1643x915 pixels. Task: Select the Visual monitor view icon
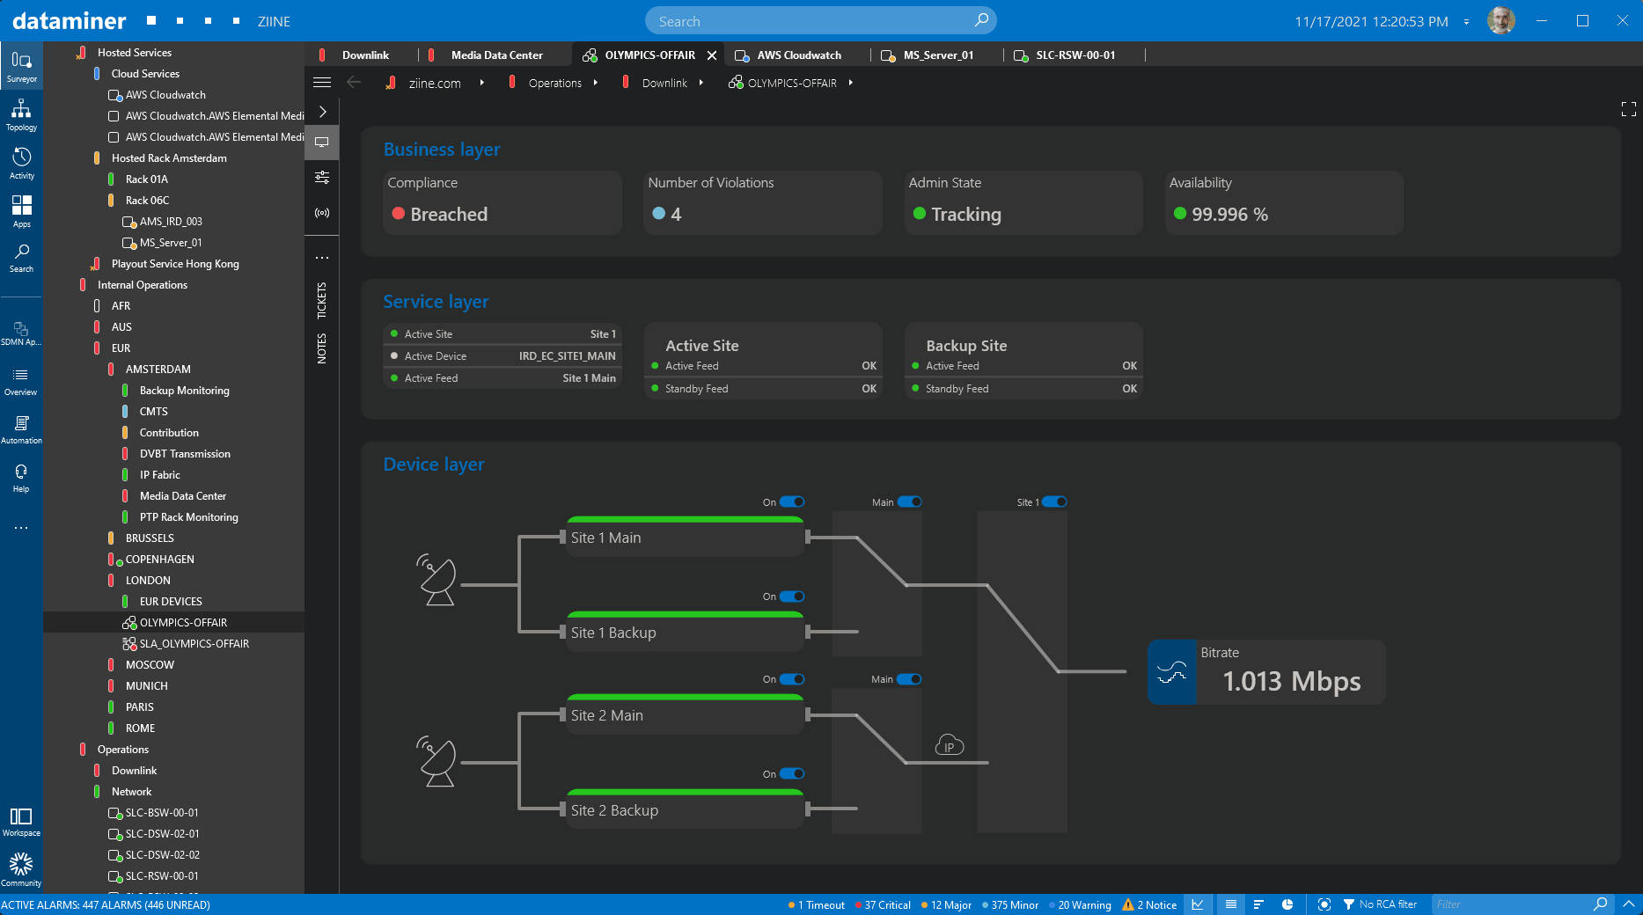coord(322,142)
